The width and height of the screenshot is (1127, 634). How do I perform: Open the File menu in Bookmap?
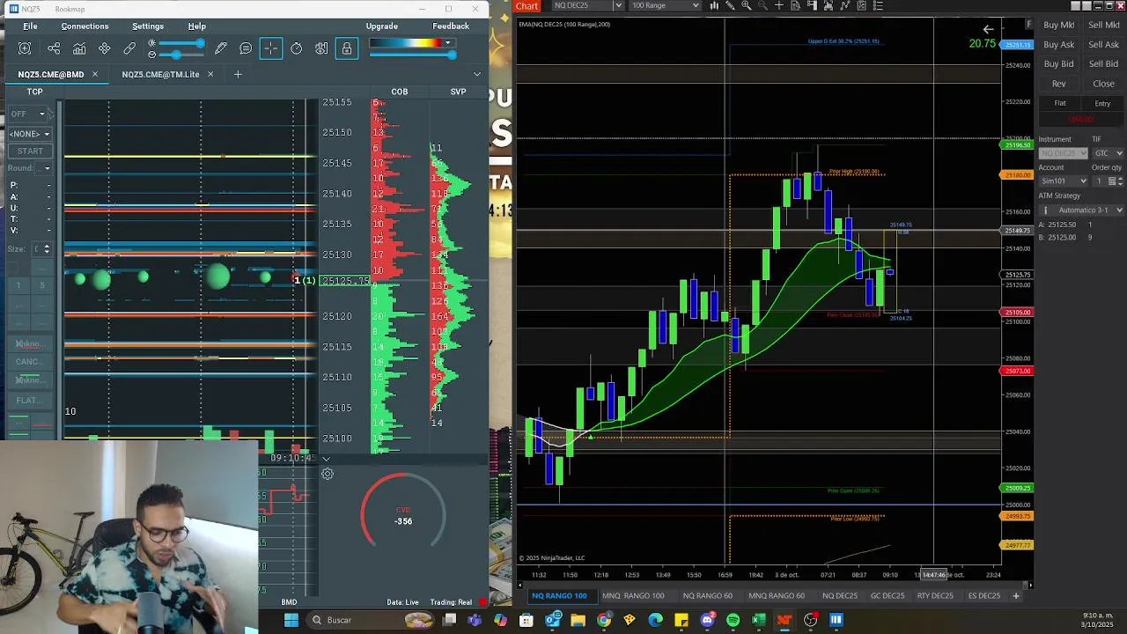pyautogui.click(x=30, y=26)
